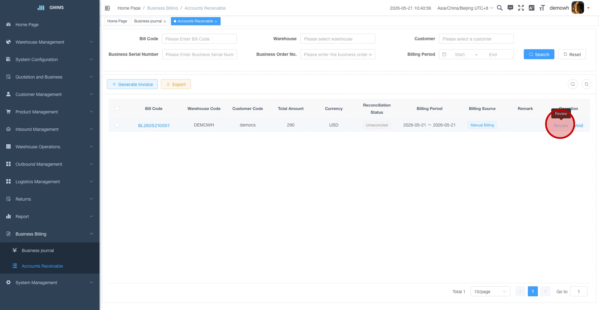The image size is (599, 310).
Task: Click the Business Billing breadcrumb
Action: click(x=163, y=8)
